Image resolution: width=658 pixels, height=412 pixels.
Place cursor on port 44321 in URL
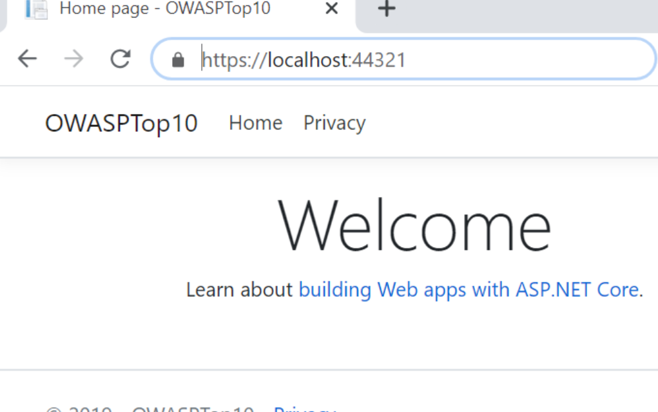click(x=379, y=60)
